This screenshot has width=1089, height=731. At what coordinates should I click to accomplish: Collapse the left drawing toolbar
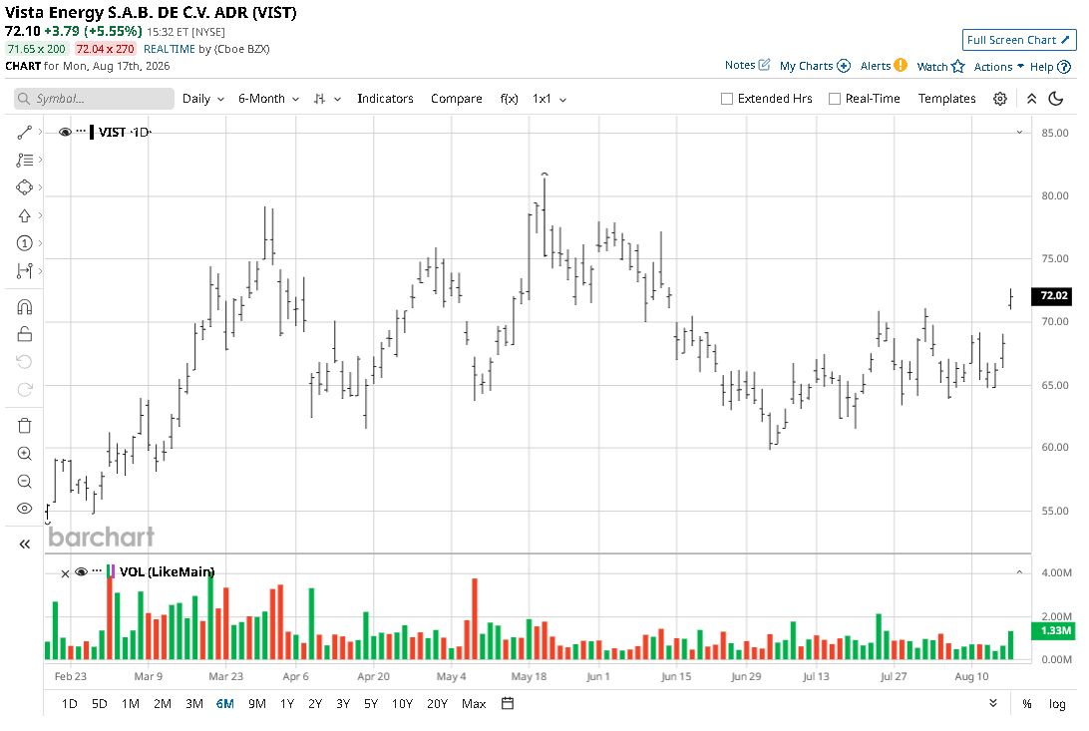(24, 545)
